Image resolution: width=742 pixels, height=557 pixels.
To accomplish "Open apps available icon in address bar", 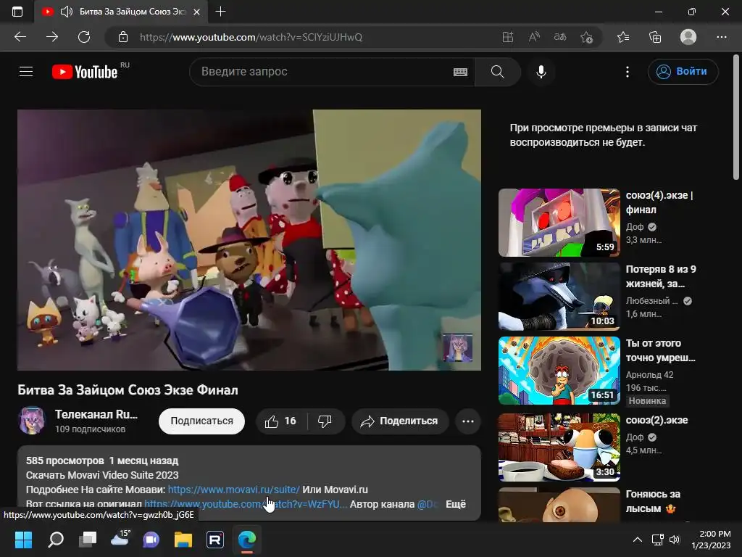I will tap(508, 37).
